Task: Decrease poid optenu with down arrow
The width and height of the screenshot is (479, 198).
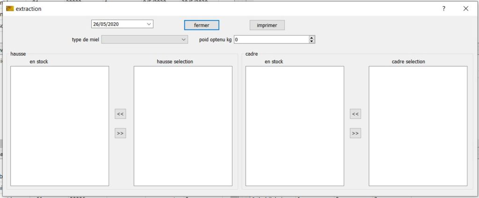Action: click(x=312, y=42)
